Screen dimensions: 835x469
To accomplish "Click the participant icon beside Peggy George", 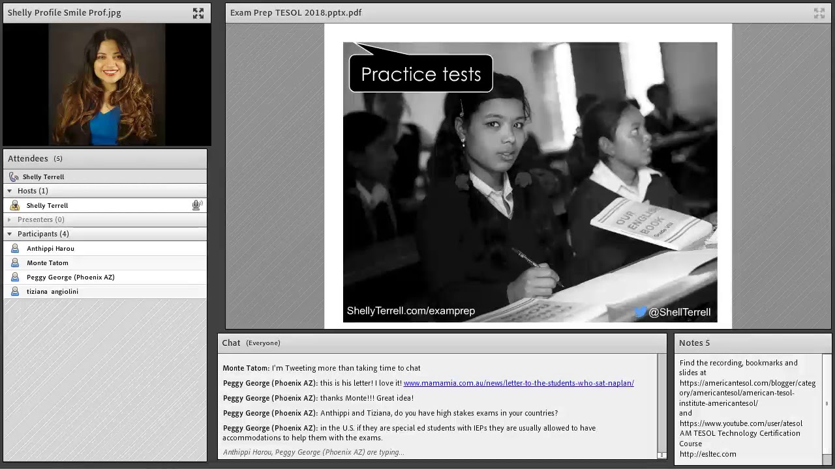I will 15,277.
